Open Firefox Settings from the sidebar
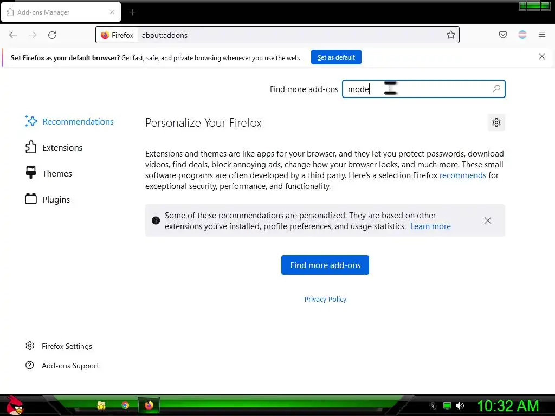This screenshot has height=416, width=555. coord(59,346)
